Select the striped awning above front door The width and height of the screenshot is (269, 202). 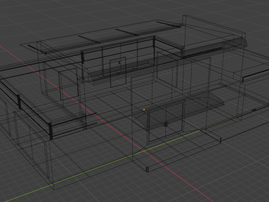[x=179, y=111]
